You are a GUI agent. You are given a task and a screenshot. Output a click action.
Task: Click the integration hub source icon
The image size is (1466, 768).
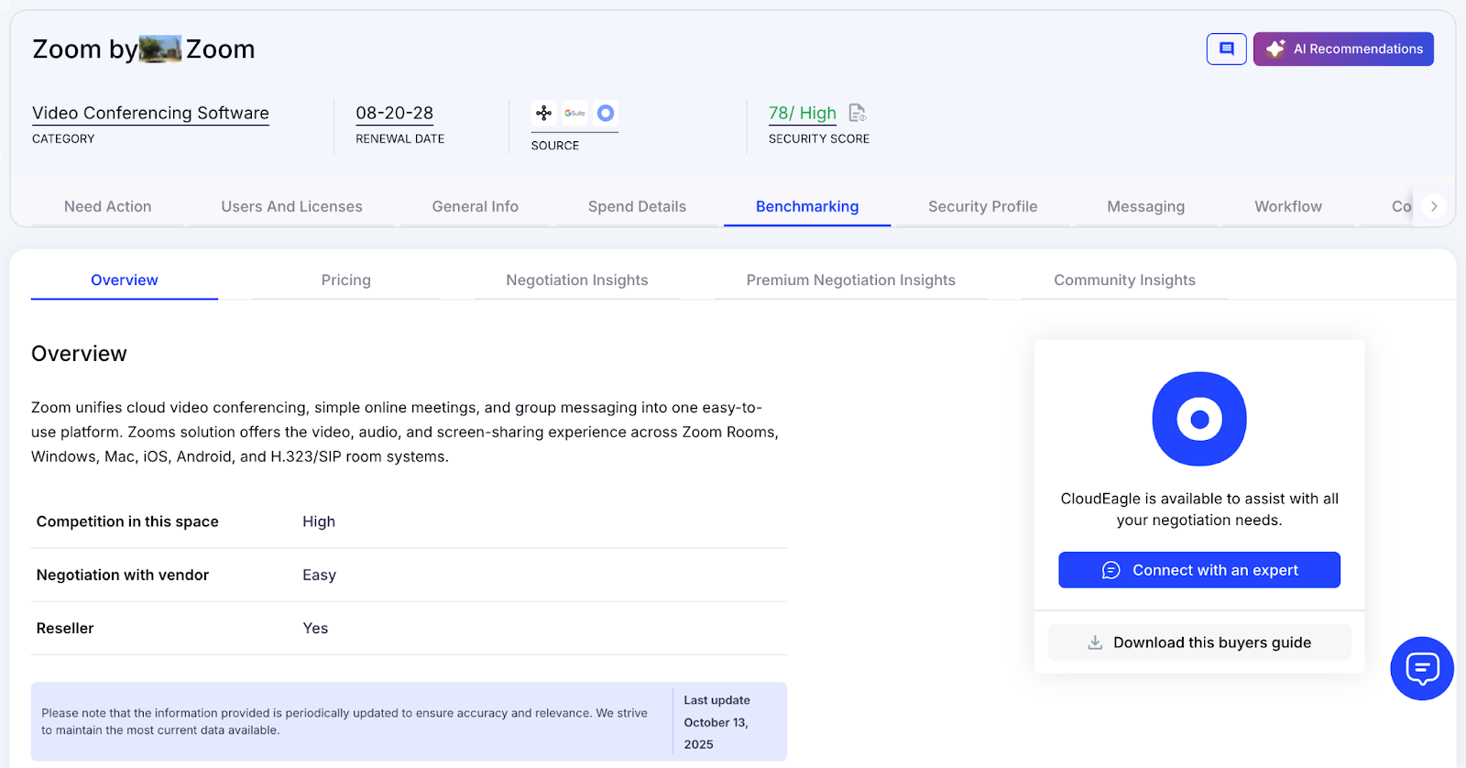point(544,113)
